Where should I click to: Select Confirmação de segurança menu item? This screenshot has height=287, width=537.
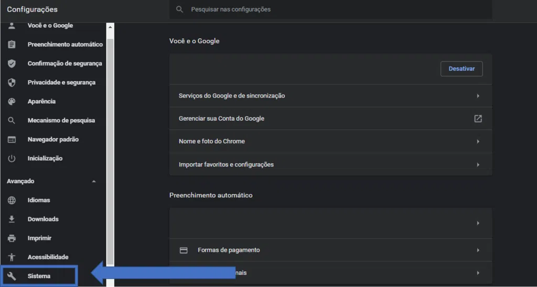(65, 63)
